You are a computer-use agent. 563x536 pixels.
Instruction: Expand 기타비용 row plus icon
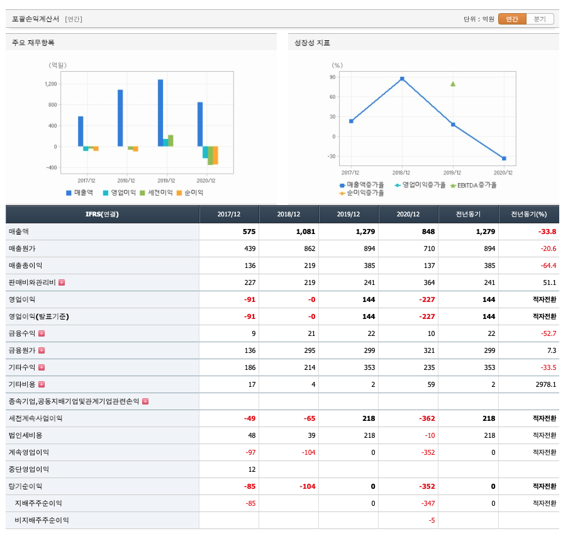(42, 384)
